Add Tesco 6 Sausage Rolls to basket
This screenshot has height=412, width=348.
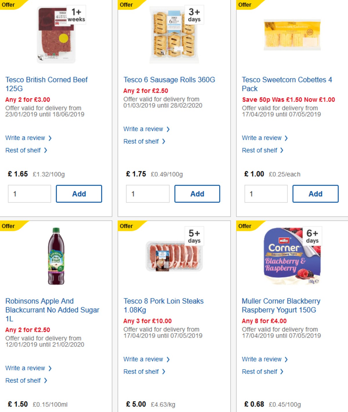pos(197,194)
